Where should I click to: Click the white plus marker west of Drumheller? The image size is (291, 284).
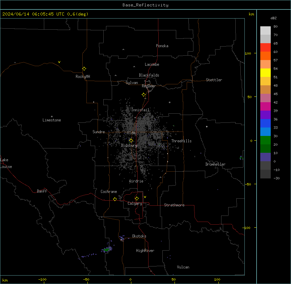click(x=207, y=126)
